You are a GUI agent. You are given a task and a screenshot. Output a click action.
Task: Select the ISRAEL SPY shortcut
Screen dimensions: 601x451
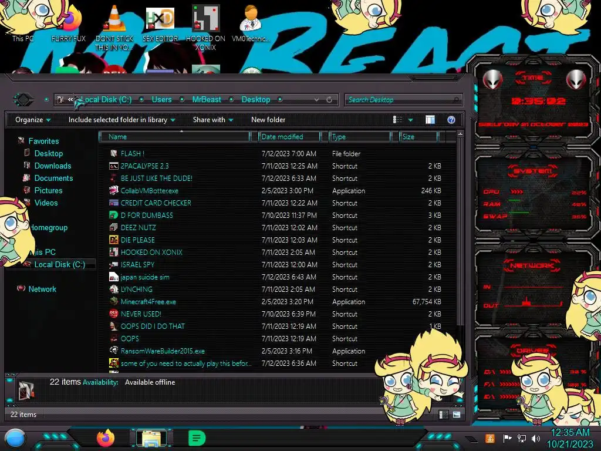pos(137,265)
